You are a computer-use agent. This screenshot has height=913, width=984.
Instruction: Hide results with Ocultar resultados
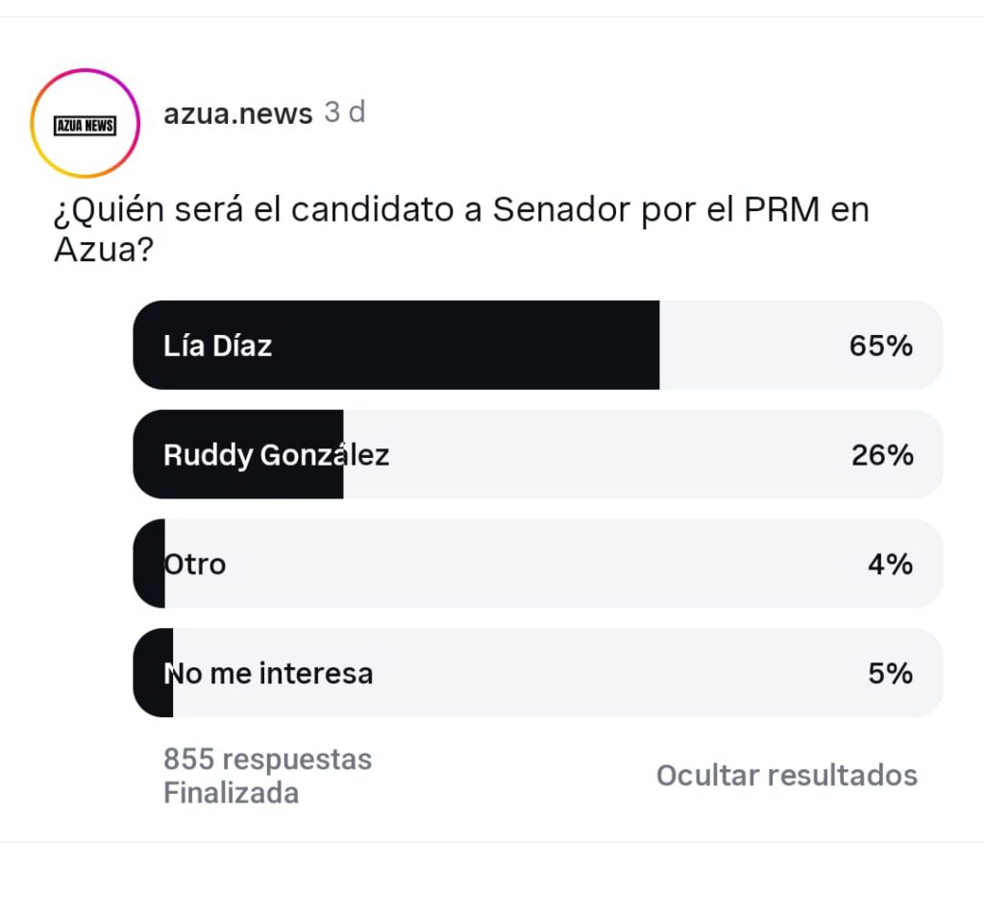(786, 775)
